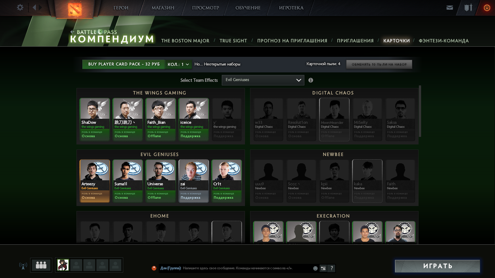
Task: Select the Newbee Faith player card
Action: (x=400, y=181)
